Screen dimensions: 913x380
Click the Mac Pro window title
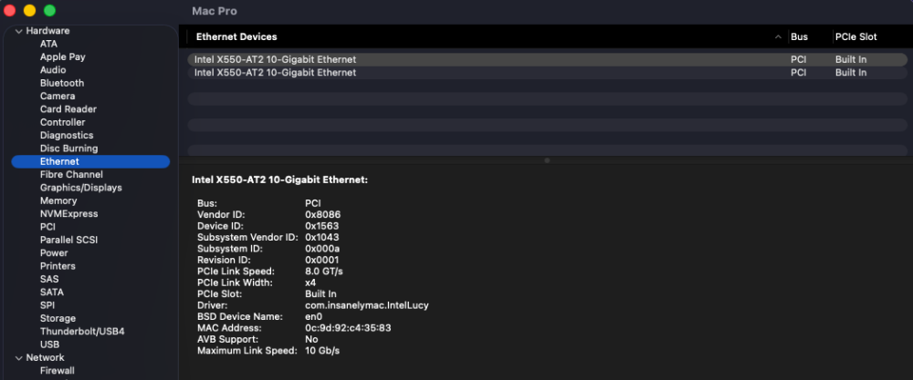[x=215, y=12]
